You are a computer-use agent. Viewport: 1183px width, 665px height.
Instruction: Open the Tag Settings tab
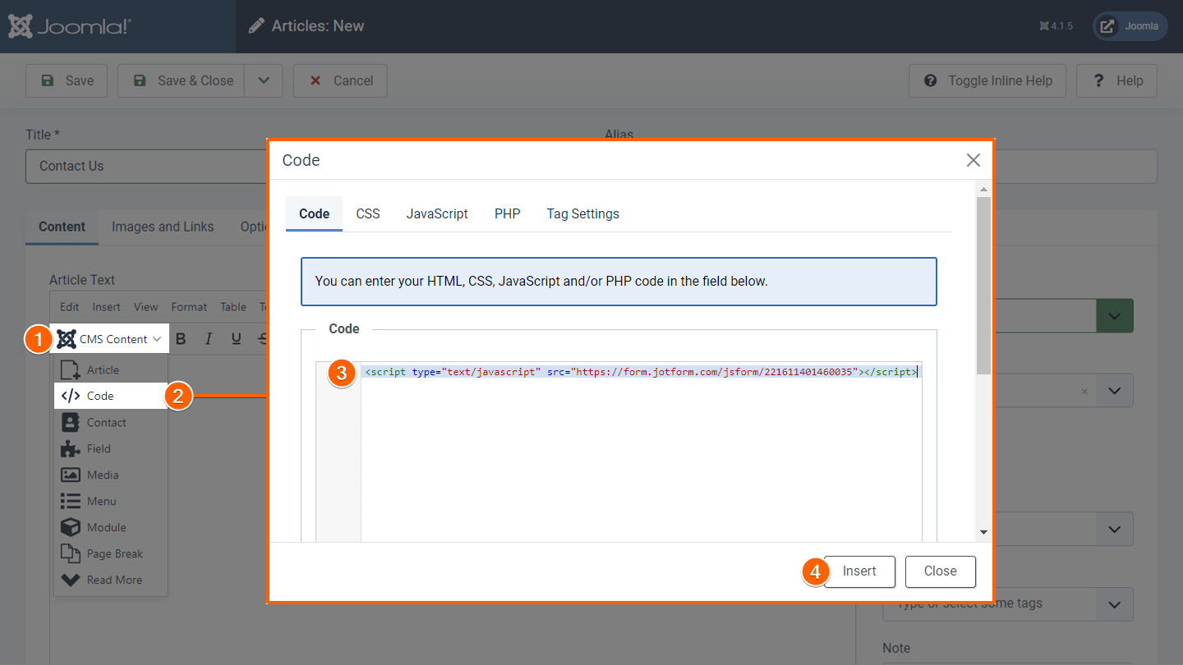582,213
